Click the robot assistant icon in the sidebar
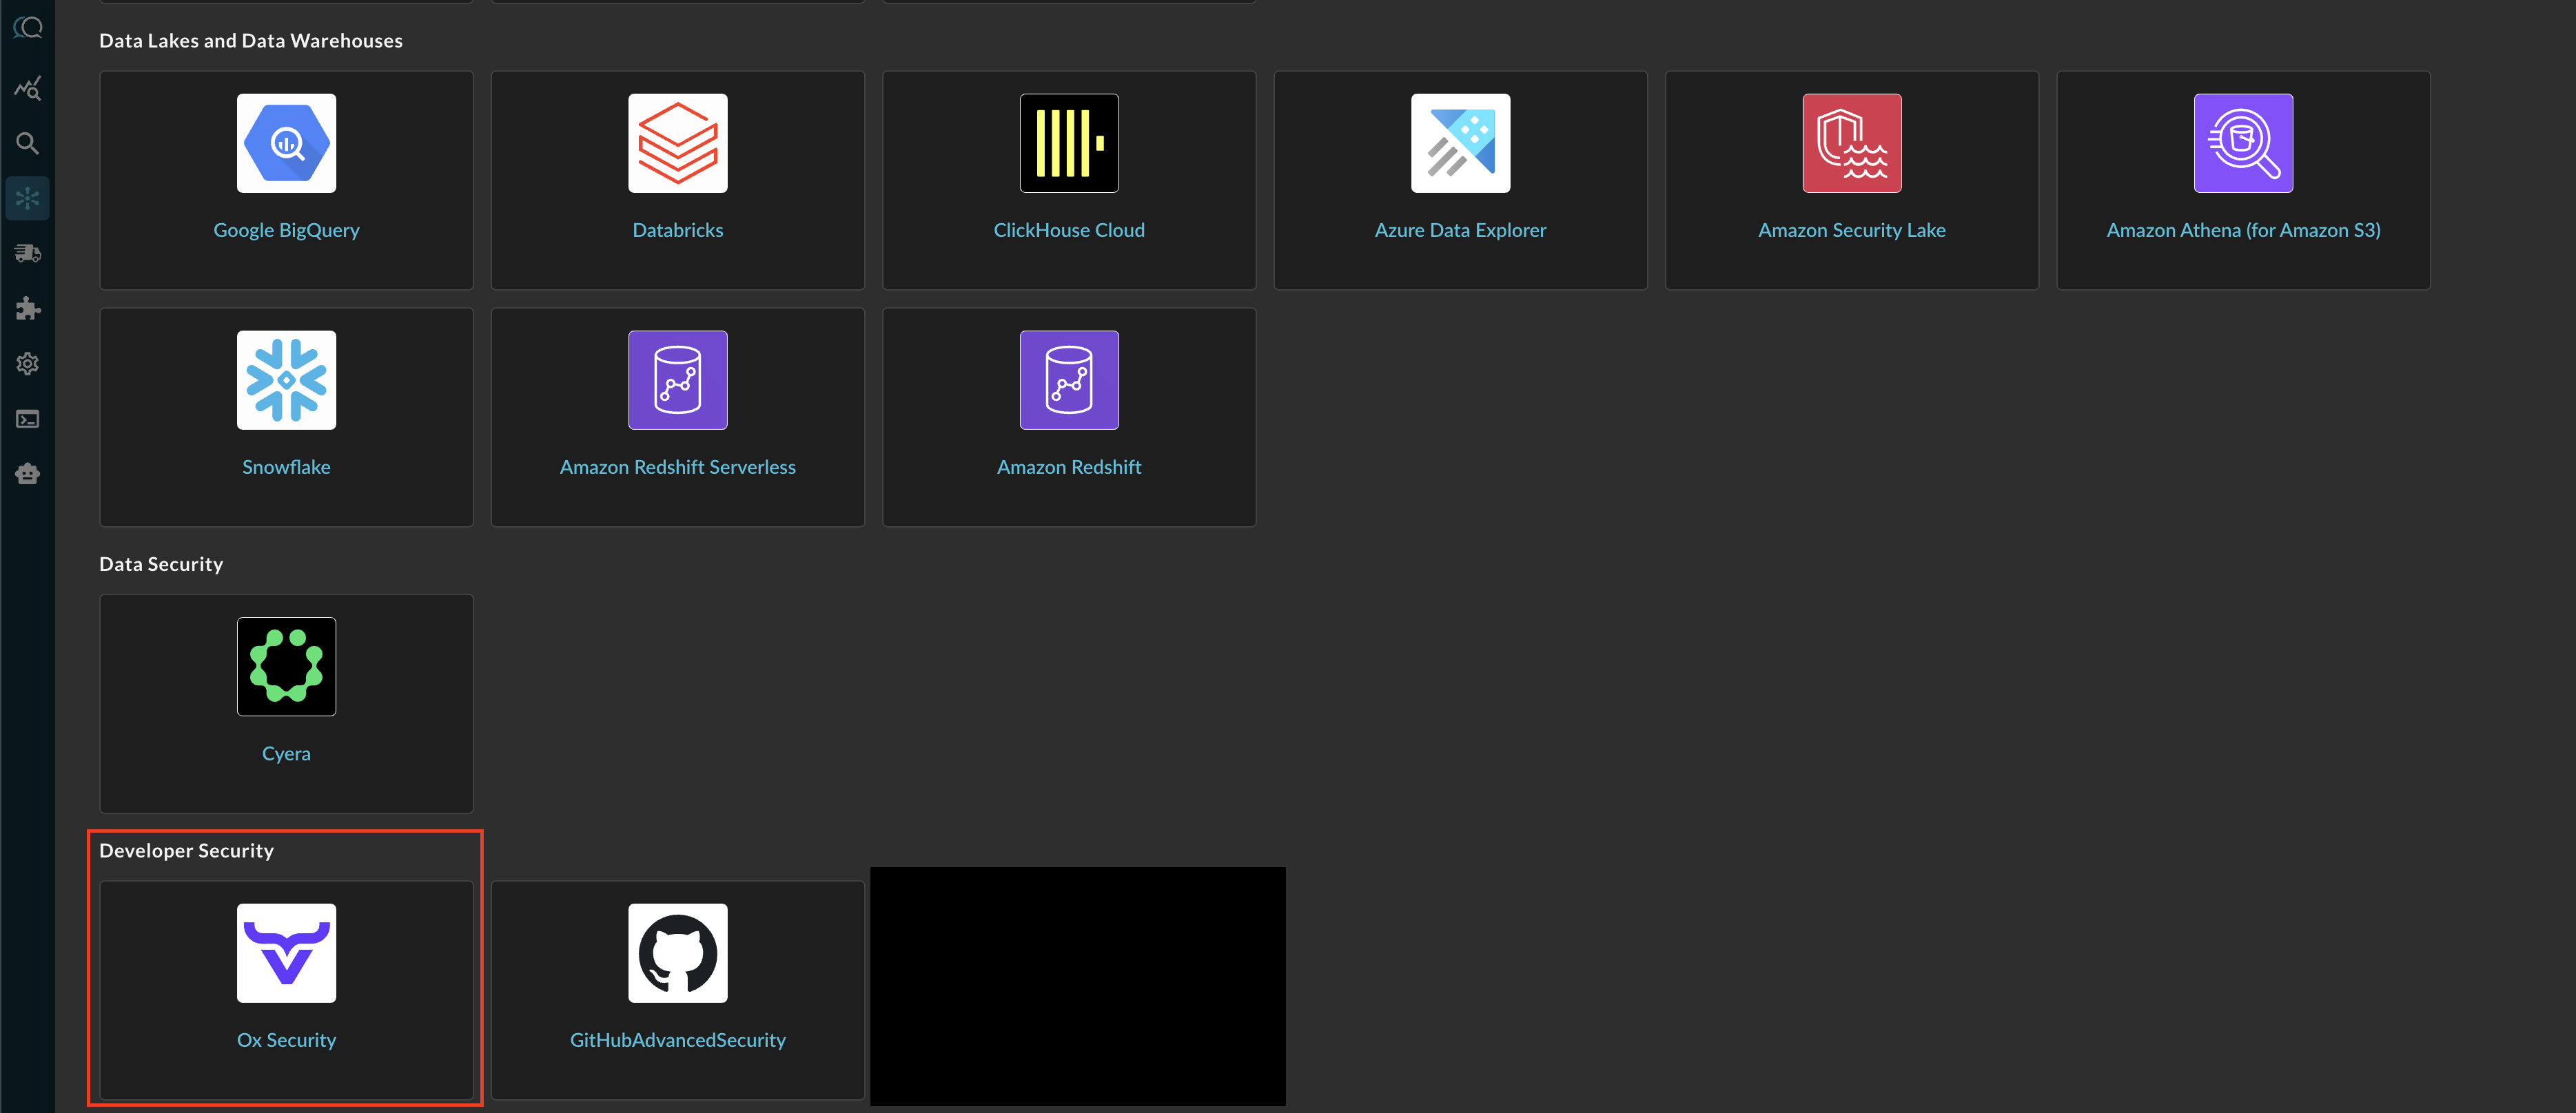The image size is (2576, 1113). pyautogui.click(x=28, y=474)
